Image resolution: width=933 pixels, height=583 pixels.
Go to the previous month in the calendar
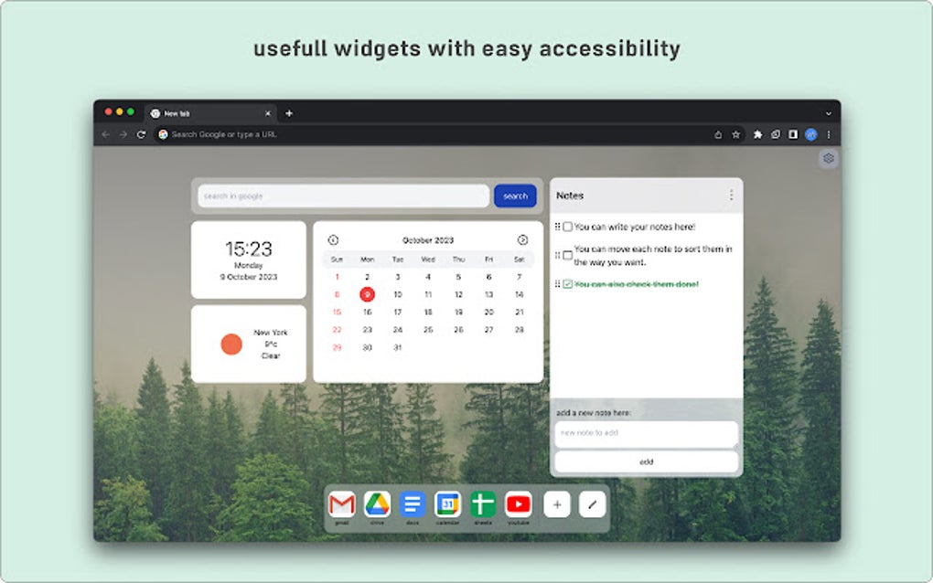pos(333,239)
